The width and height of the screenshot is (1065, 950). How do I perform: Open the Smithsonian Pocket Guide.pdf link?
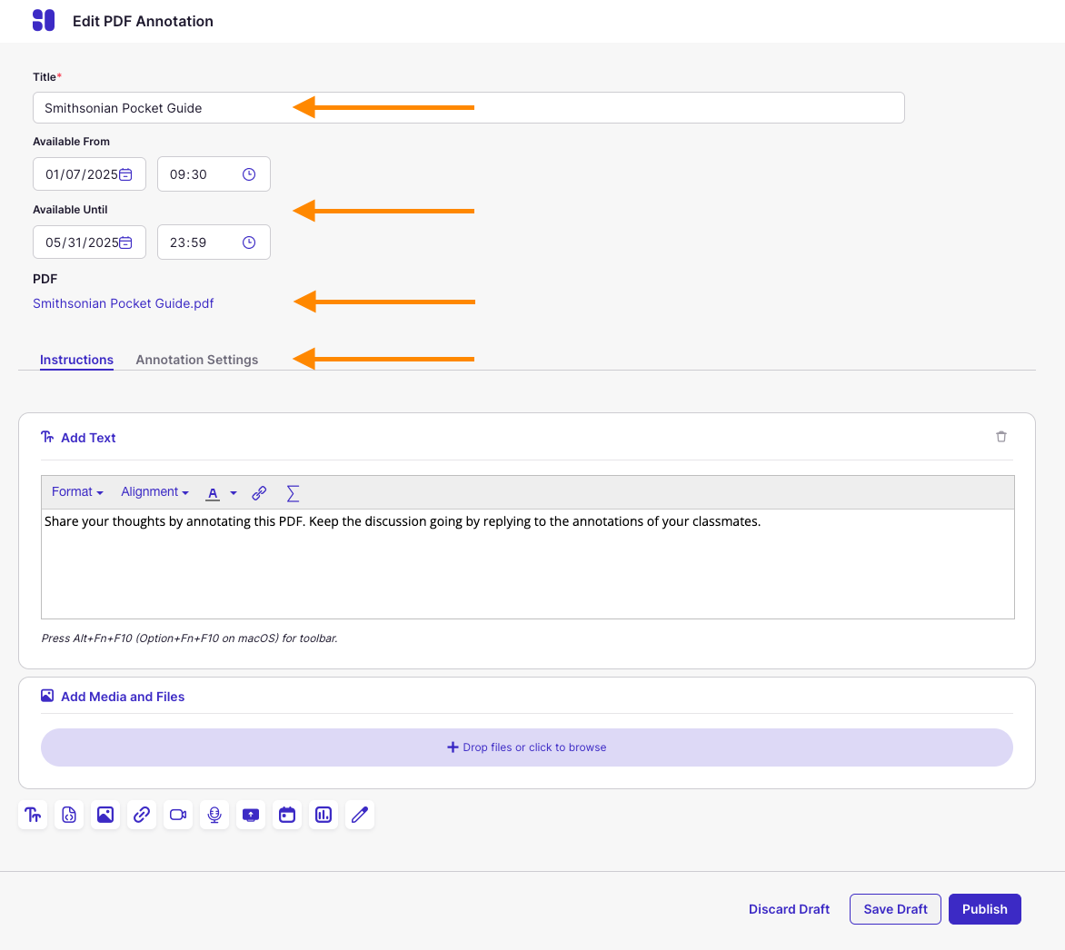(x=124, y=303)
